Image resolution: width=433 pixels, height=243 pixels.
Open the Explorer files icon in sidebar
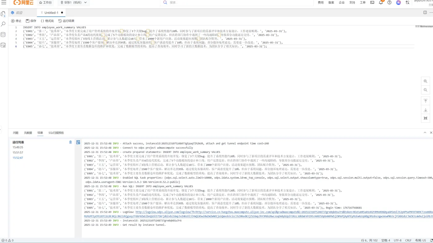coord(3,14)
